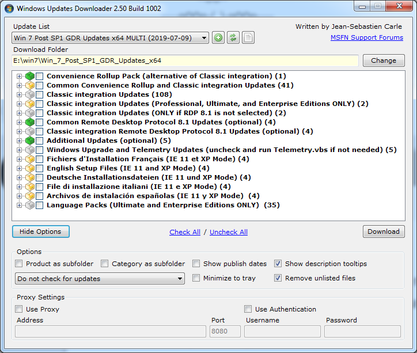The width and height of the screenshot is (417, 353).
Task: Open the MSFN Support Forums link
Action: 366,37
